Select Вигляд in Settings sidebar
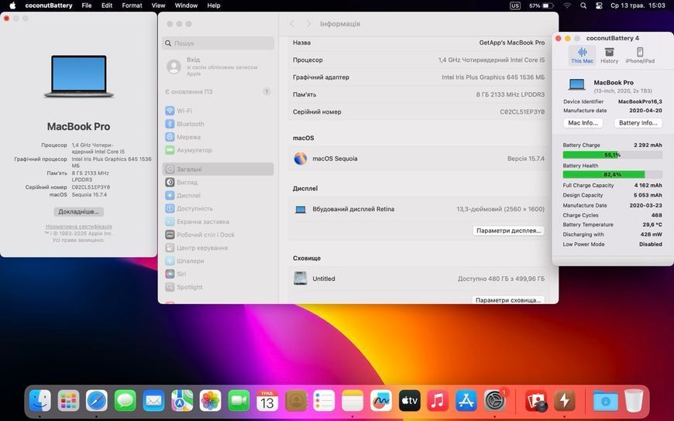Viewport: 674px width, 421px height. coord(218,182)
